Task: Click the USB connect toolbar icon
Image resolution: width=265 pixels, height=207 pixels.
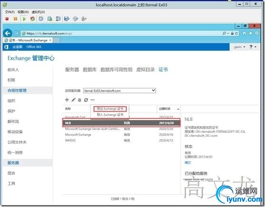Action: tap(84, 19)
